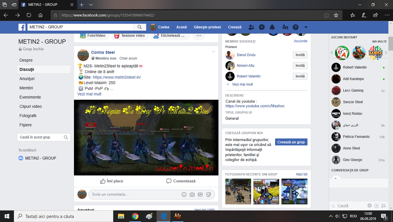Click the Add notes pen icon
The width and height of the screenshot is (393, 222).
[364, 15]
